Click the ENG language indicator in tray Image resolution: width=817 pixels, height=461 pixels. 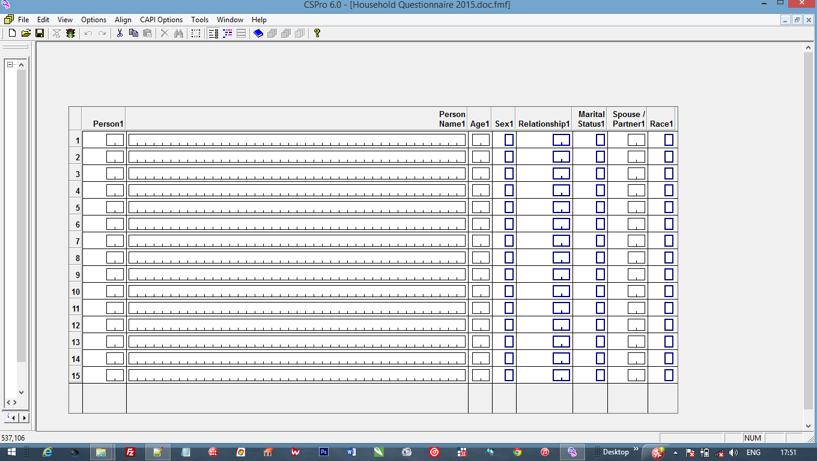pyautogui.click(x=753, y=453)
